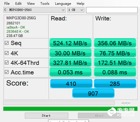Click the empty gray progress bar
Image resolution: width=140 pixels, height=122 pixels.
coord(59,103)
